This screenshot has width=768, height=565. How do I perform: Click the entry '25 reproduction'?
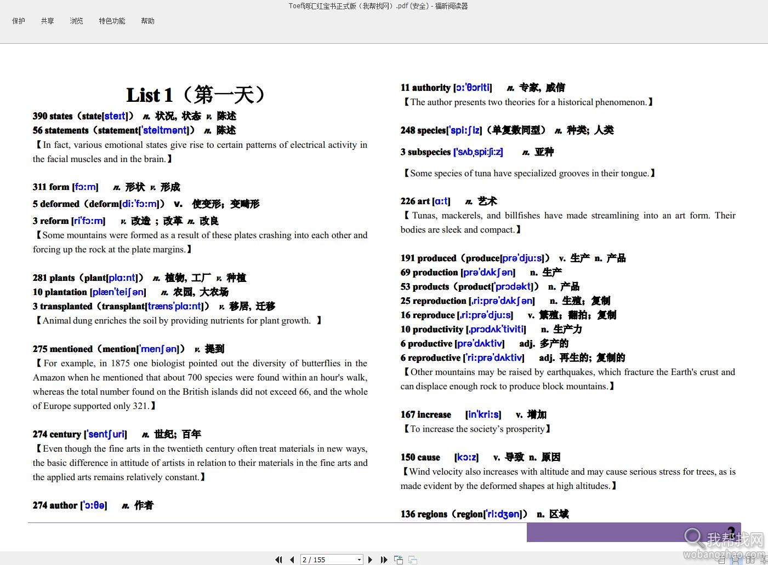[505, 301]
